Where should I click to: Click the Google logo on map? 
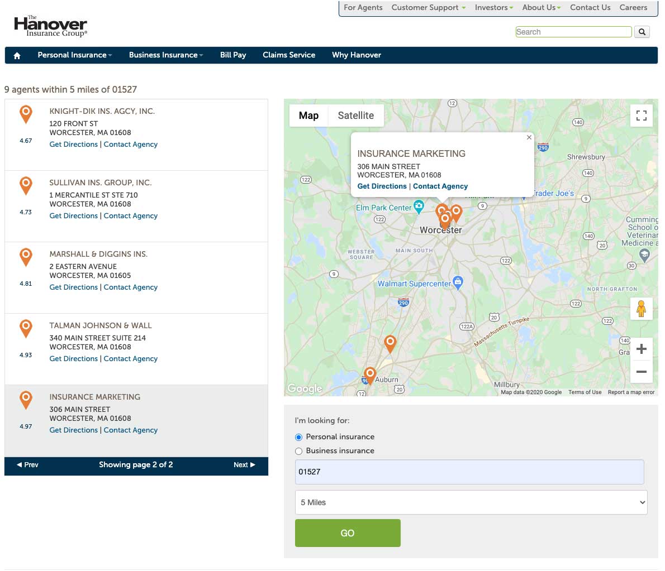pyautogui.click(x=305, y=388)
